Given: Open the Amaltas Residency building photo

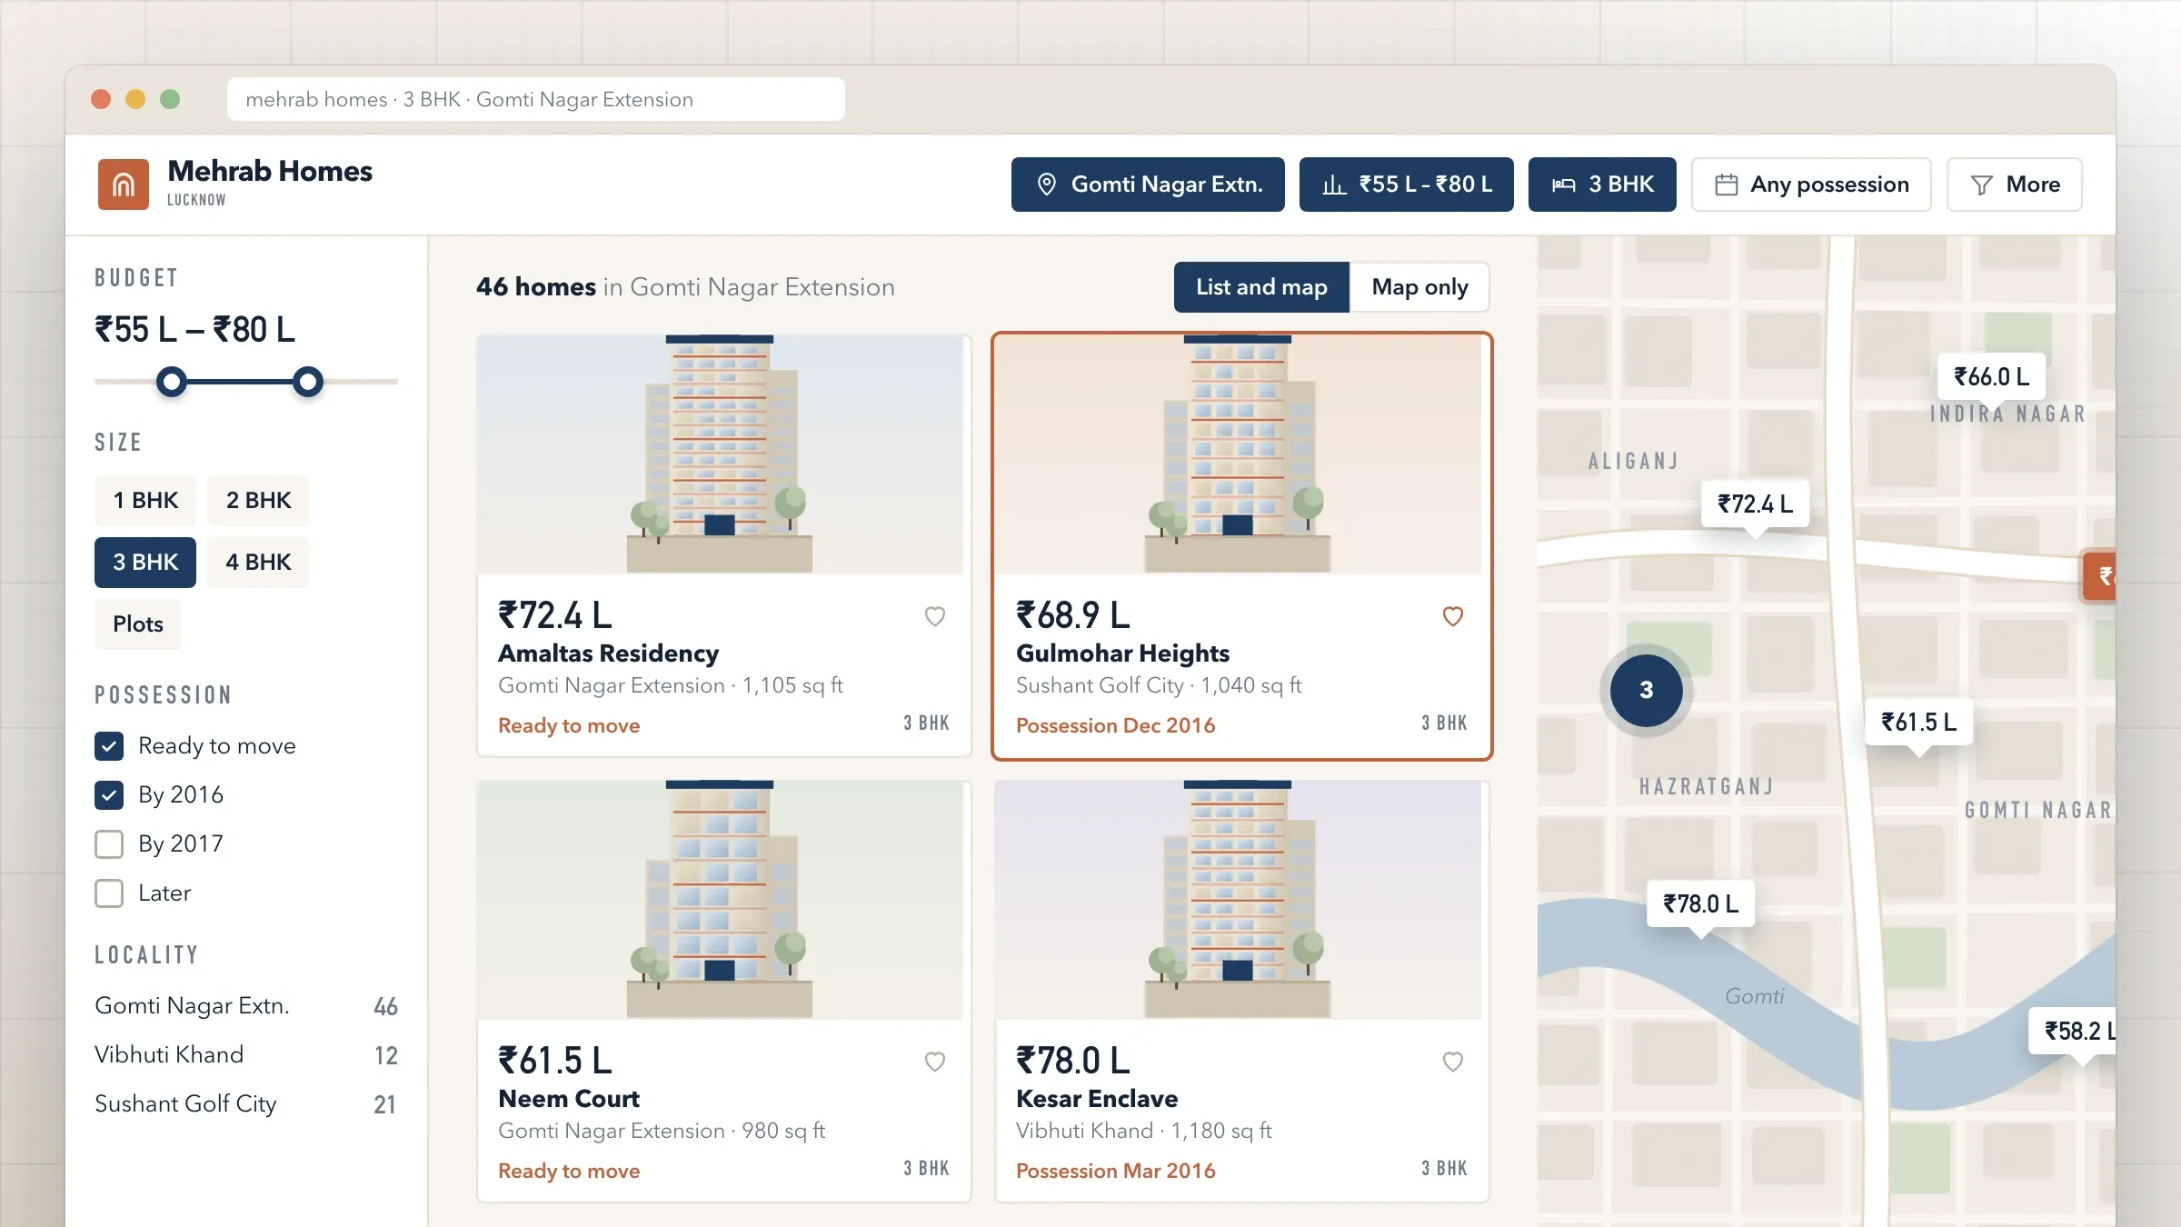Looking at the screenshot, I should pos(721,454).
